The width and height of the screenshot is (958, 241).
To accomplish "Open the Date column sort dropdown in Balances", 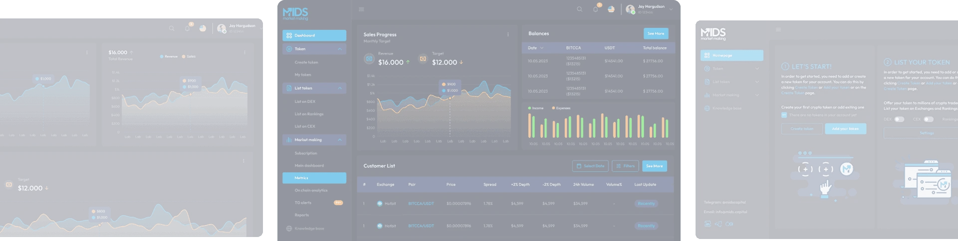I will pos(541,48).
